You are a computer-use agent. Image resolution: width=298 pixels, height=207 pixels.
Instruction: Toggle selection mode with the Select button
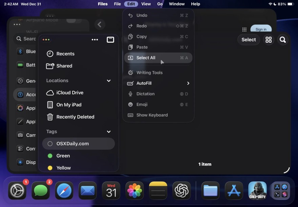coord(249,40)
